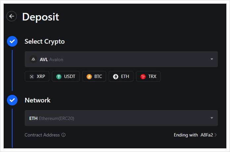Click the green USDT Tether icon
Viewport: 230px width, 152px height.
59,76
